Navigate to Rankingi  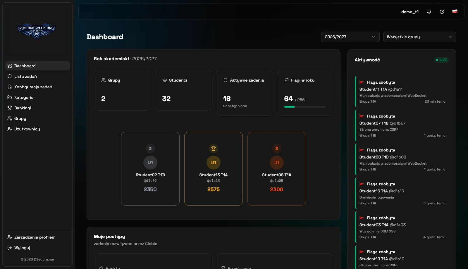pos(37,108)
